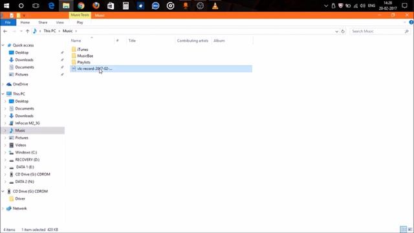Click the search magnifier icon
This screenshot has height=233, width=414.
(x=407, y=31)
